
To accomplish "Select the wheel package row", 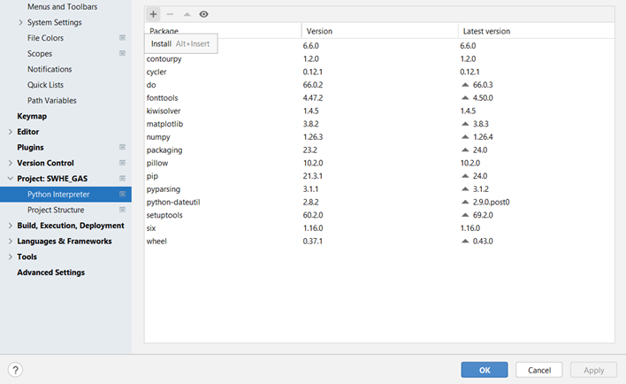I will pyautogui.click(x=379, y=242).
